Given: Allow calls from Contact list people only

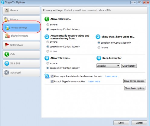Looking at the screenshot, I should click(x=47, y=29).
